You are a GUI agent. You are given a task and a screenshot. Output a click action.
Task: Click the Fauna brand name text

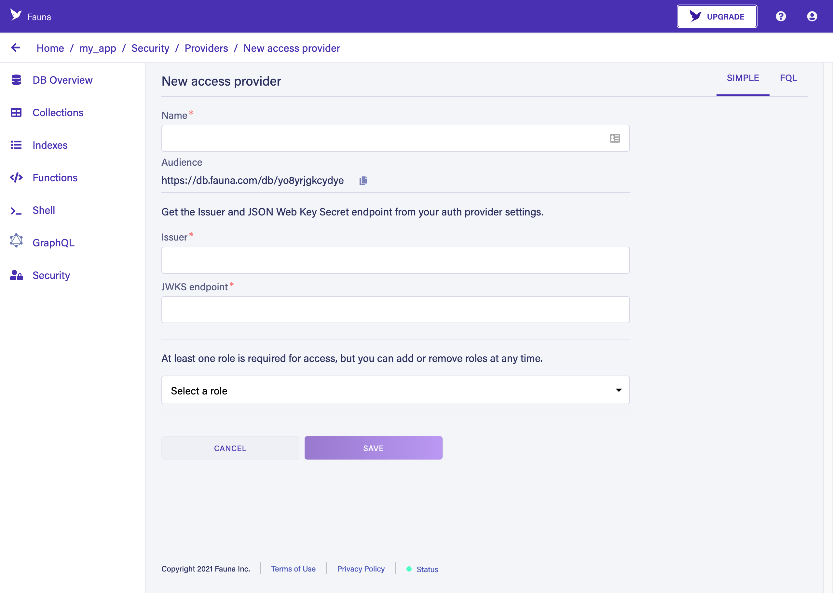[39, 17]
